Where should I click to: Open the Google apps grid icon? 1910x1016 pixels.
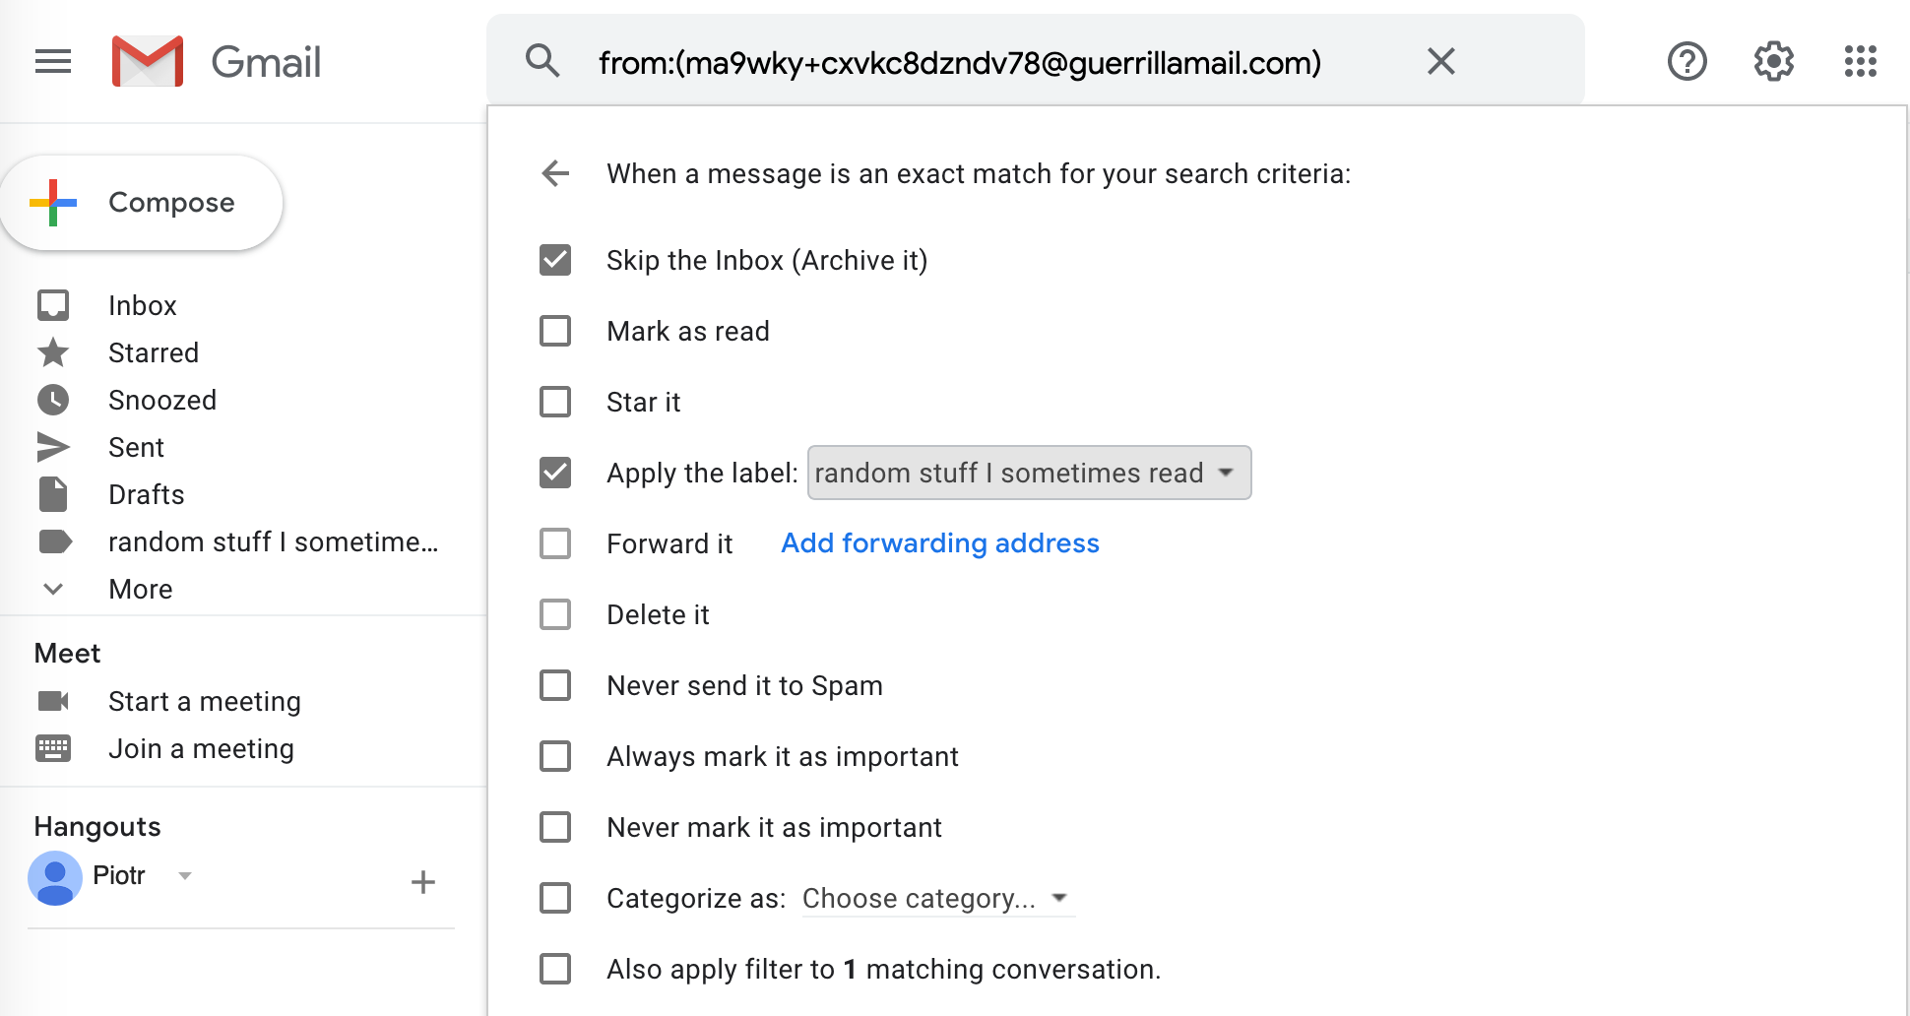tap(1860, 61)
